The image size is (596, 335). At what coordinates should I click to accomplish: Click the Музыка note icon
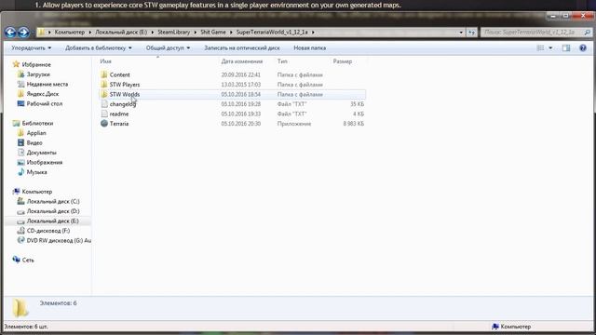(20, 172)
